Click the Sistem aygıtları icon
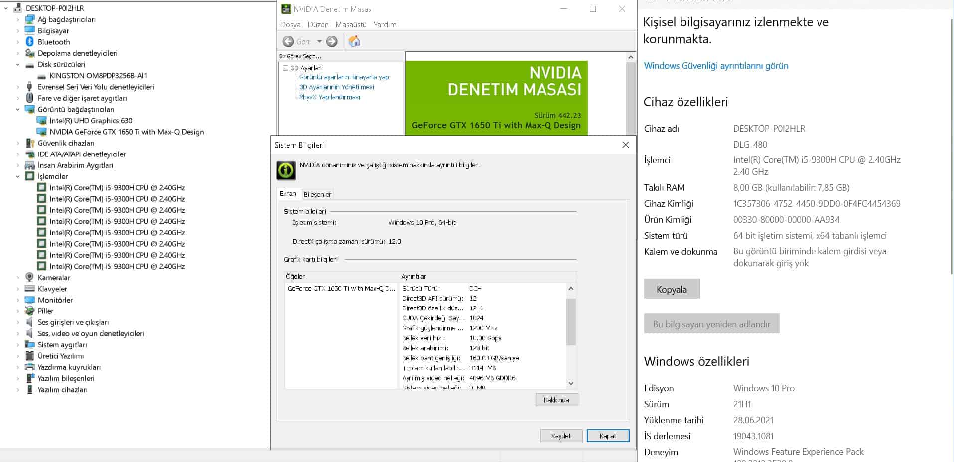 tap(30, 344)
